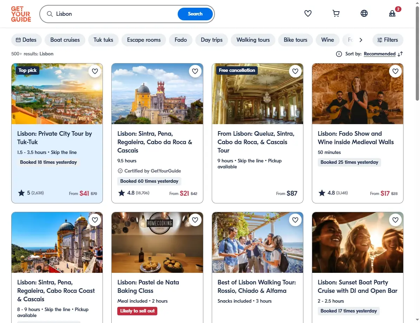Open the language and currency globe icon
420x323 pixels.
(364, 13)
